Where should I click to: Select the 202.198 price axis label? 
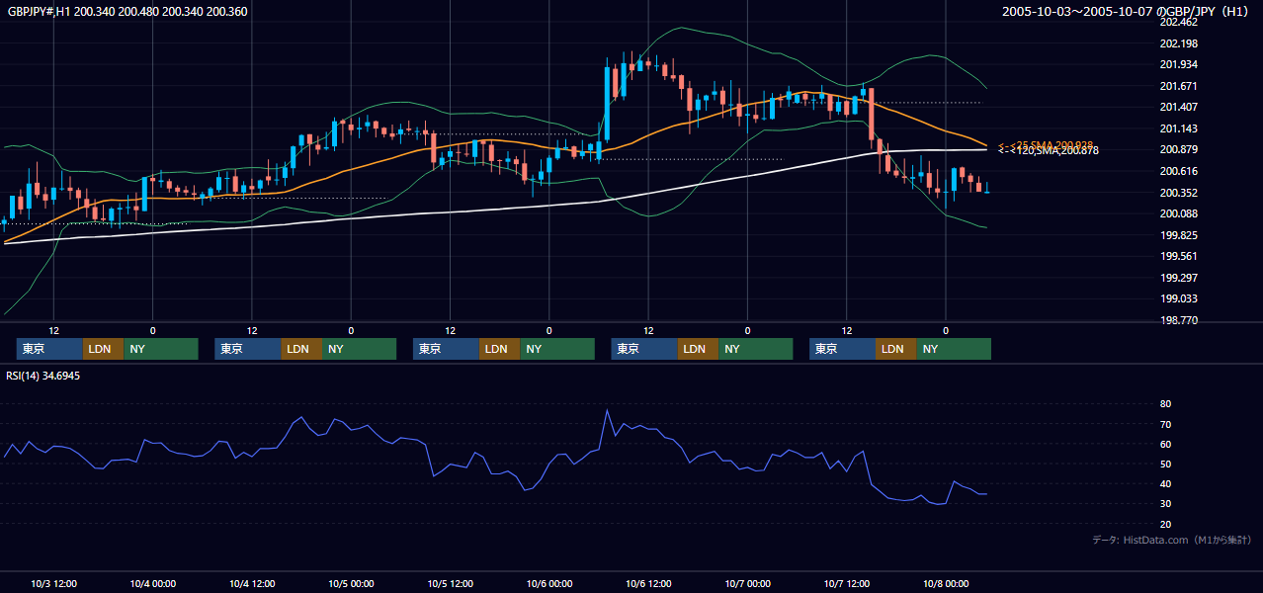click(x=1178, y=43)
